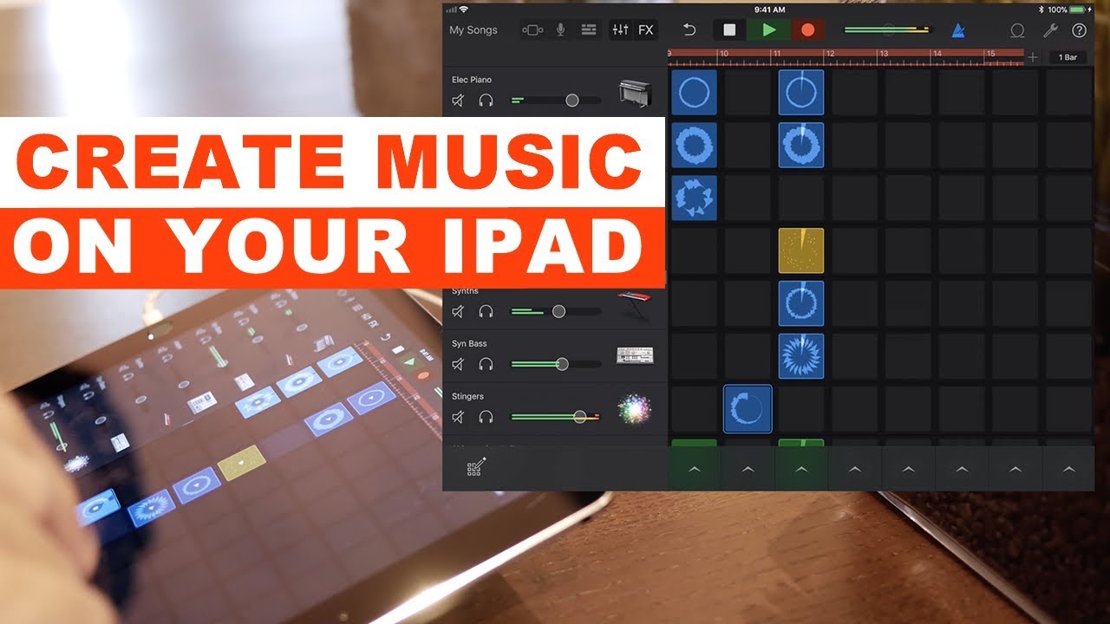Tap the yellow cell on the photographed iPad
The height and width of the screenshot is (624, 1110).
point(242,462)
